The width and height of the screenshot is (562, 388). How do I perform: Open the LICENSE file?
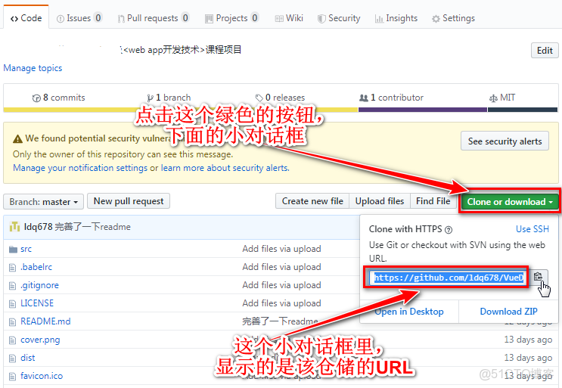(37, 303)
